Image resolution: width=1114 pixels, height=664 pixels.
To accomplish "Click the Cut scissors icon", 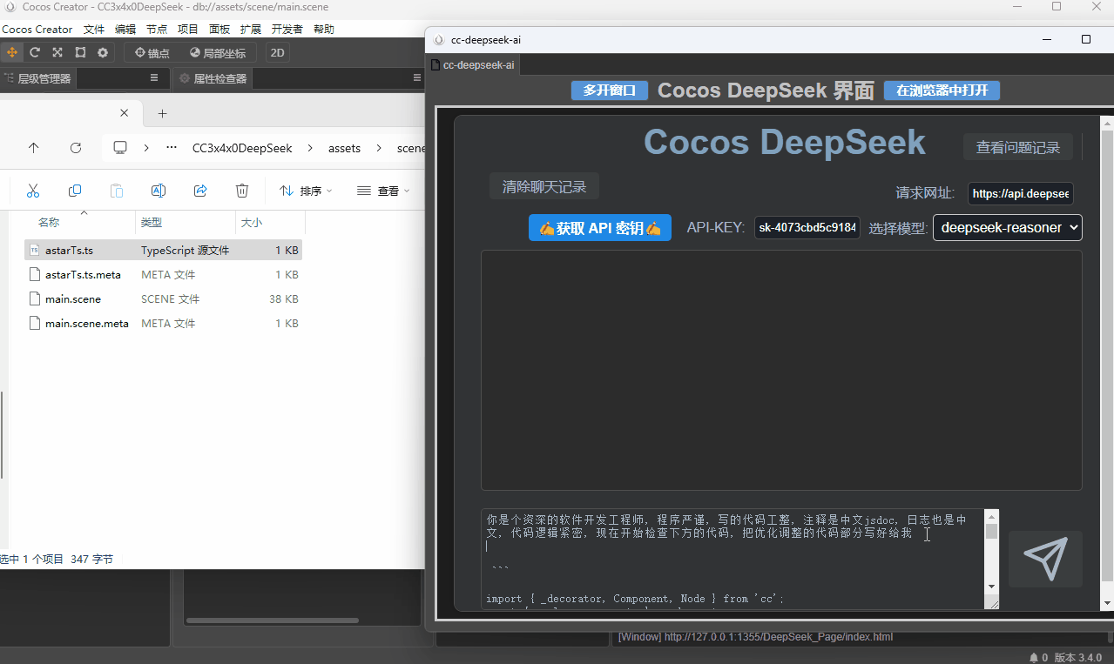I will (33, 191).
